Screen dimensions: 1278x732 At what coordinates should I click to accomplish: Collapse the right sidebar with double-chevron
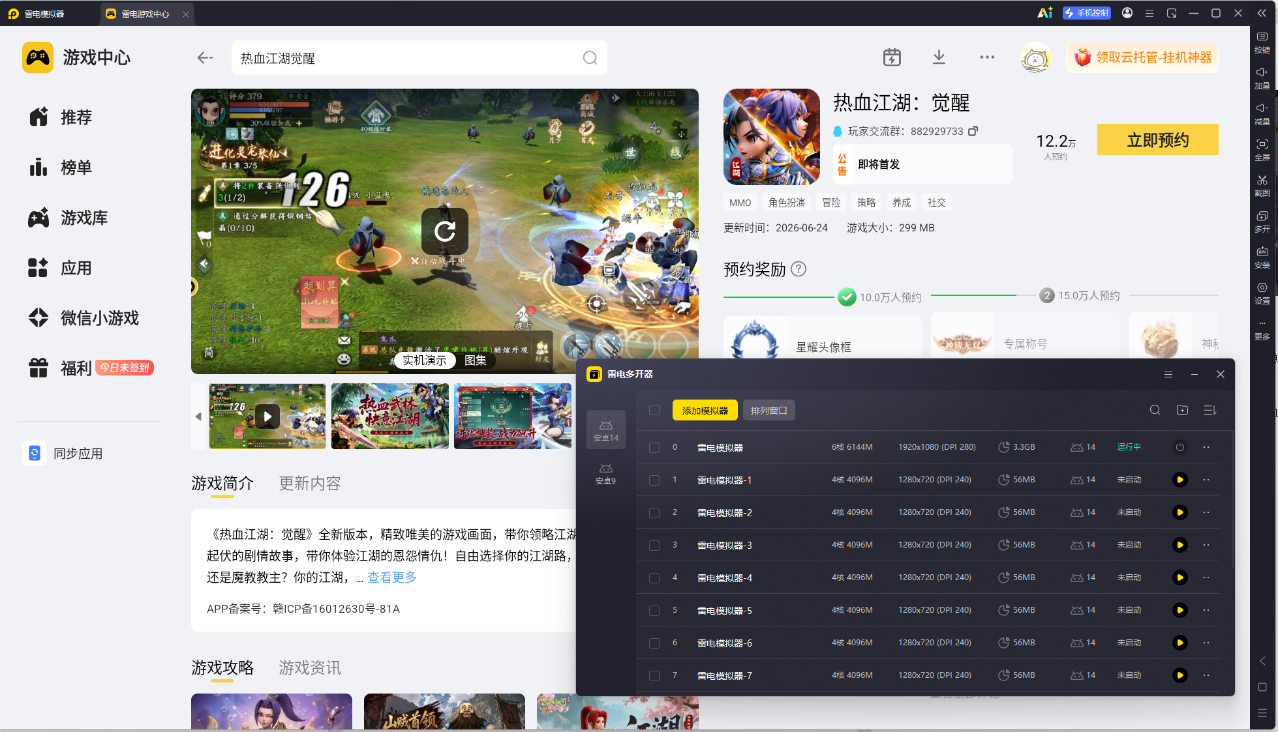1262,13
